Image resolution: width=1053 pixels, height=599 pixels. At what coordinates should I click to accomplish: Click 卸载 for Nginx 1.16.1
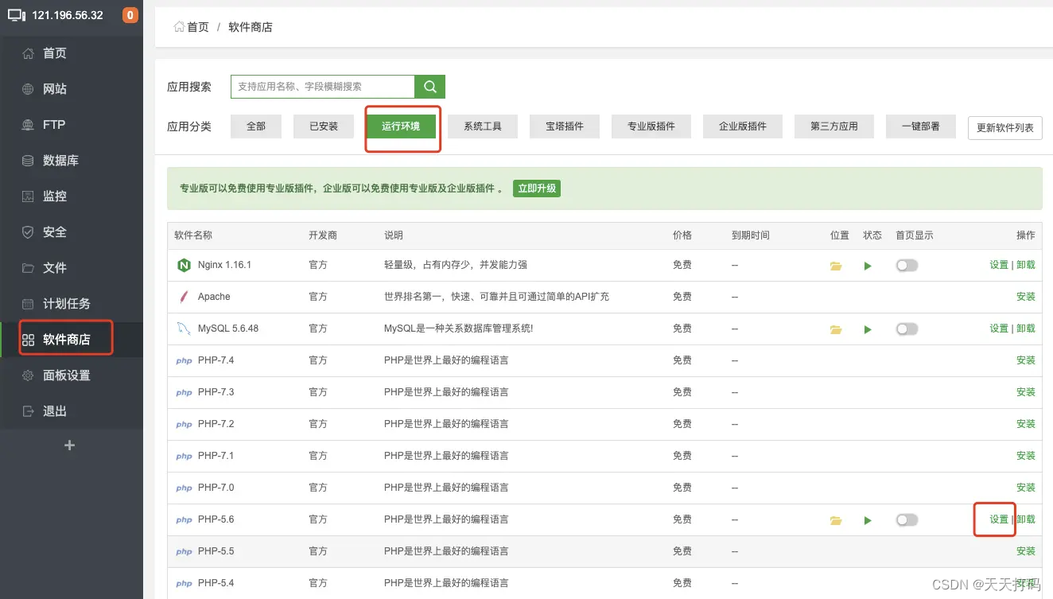coord(1026,265)
